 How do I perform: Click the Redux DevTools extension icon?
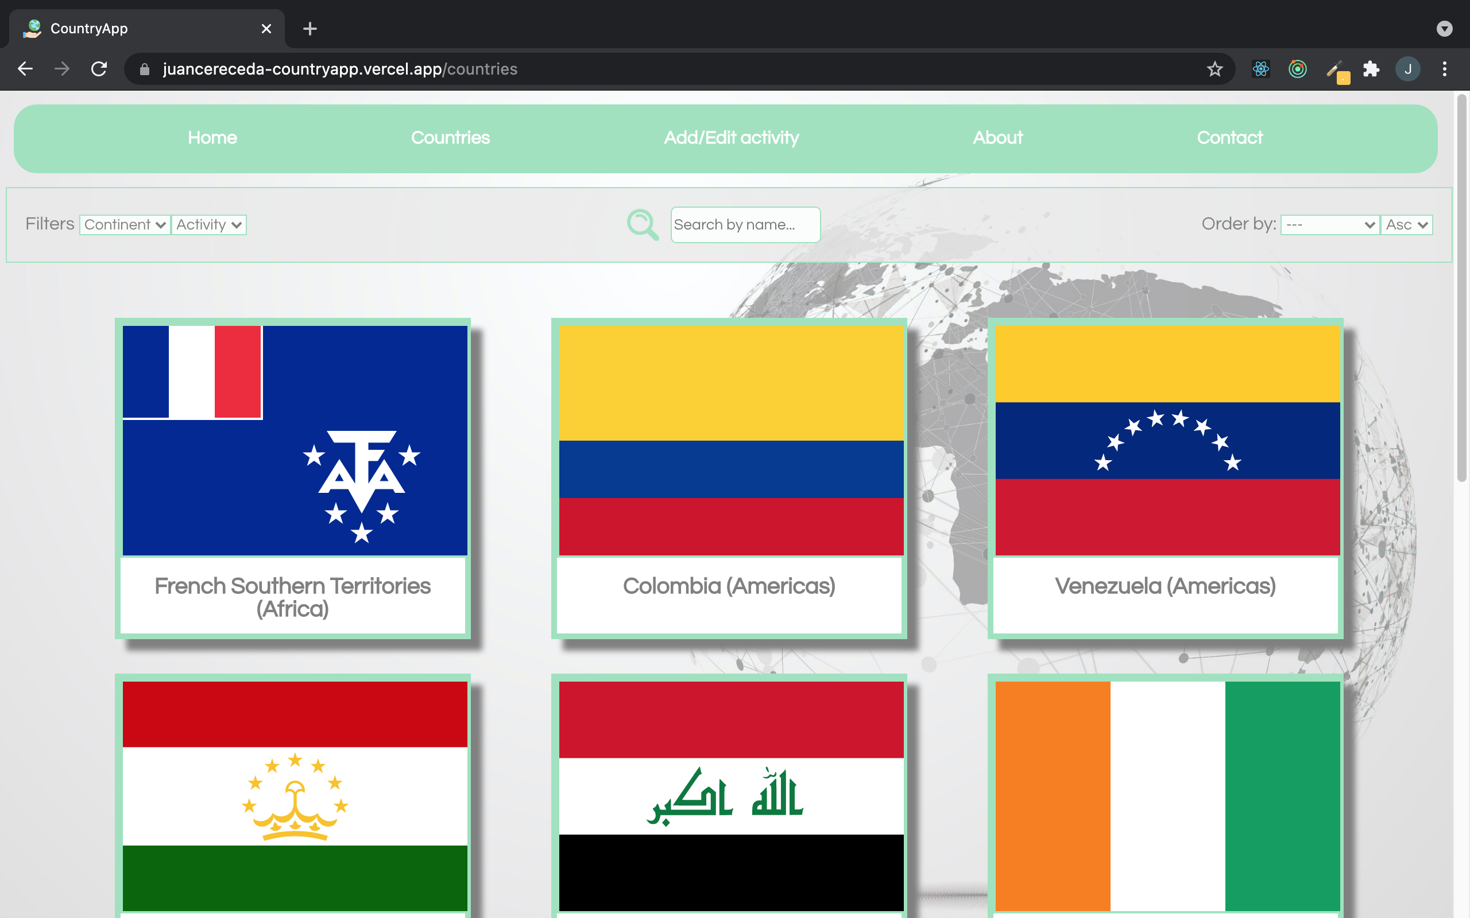click(1298, 69)
